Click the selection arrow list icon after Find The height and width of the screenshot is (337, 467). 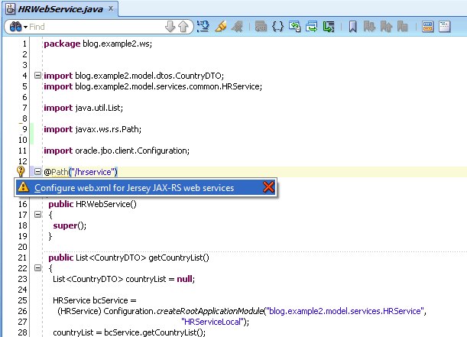click(203, 27)
